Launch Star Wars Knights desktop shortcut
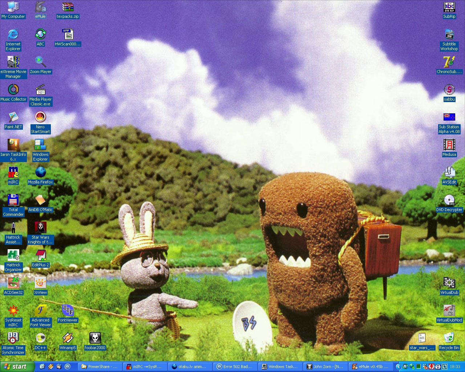 [x=40, y=233]
